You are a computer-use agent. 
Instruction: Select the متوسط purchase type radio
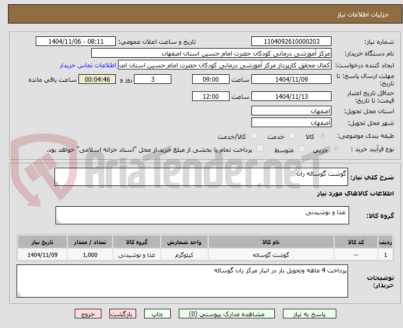coord(302,149)
